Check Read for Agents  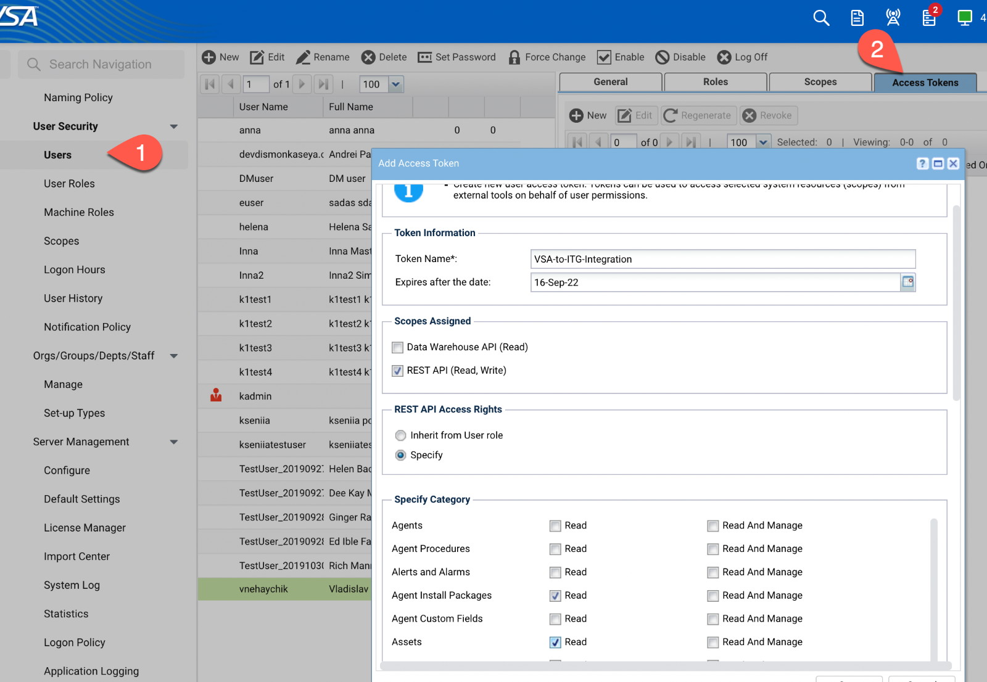(555, 525)
